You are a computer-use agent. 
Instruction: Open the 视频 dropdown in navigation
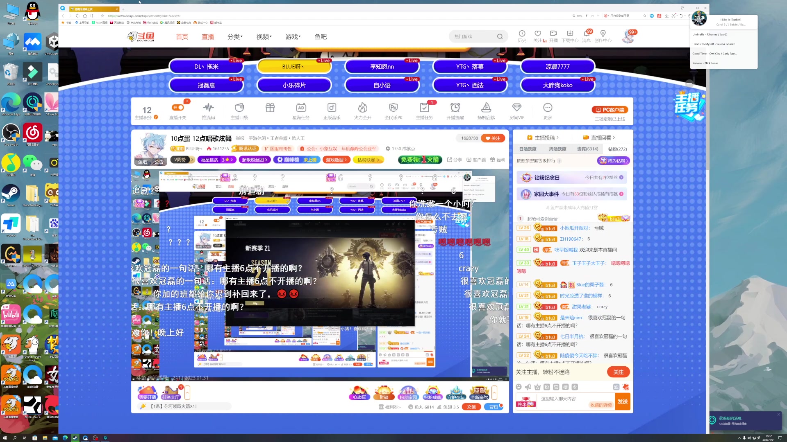point(264,36)
